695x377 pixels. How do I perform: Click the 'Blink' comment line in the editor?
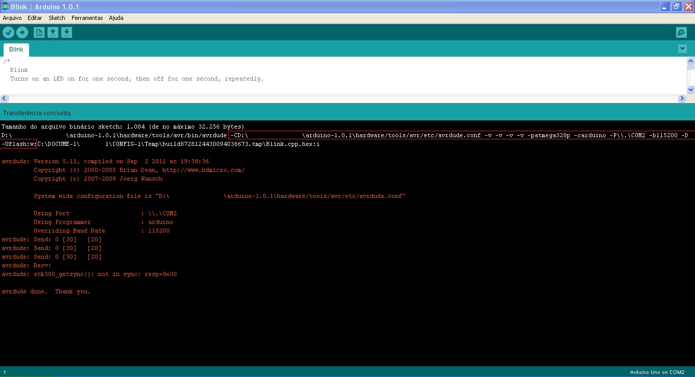pyautogui.click(x=19, y=70)
